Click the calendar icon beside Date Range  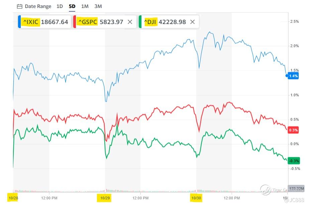point(19,6)
